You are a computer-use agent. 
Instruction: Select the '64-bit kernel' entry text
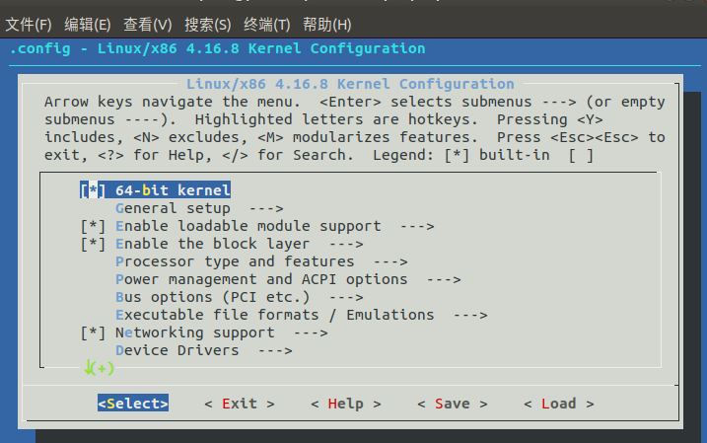173,190
